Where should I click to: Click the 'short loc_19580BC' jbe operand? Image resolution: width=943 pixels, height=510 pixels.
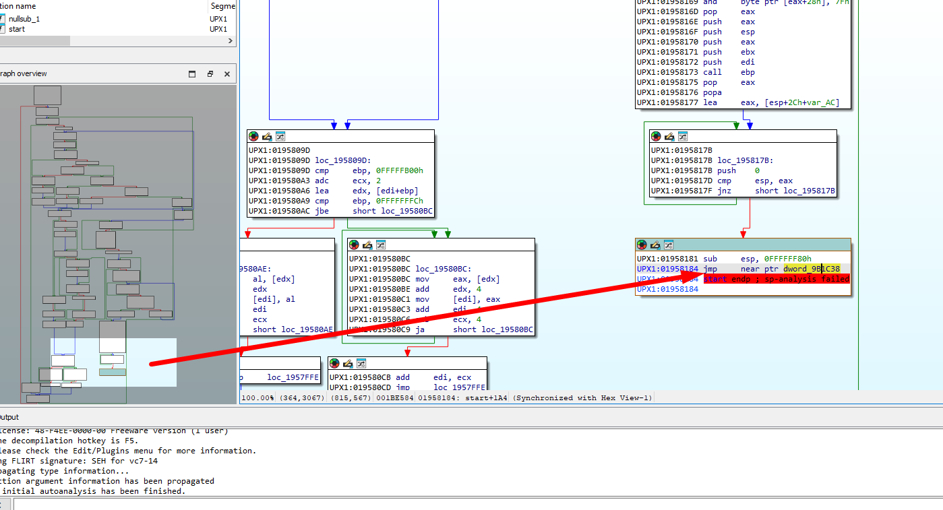click(x=392, y=212)
